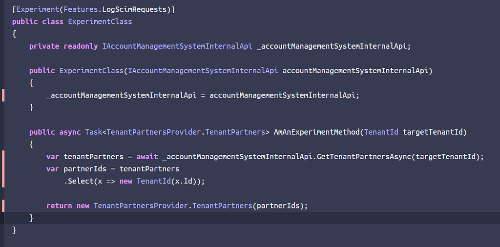Click the return keyword
The width and height of the screenshot is (500, 247).
point(59,206)
